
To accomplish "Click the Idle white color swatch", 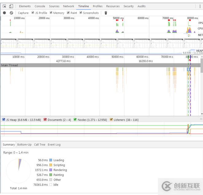I will 51,185.
